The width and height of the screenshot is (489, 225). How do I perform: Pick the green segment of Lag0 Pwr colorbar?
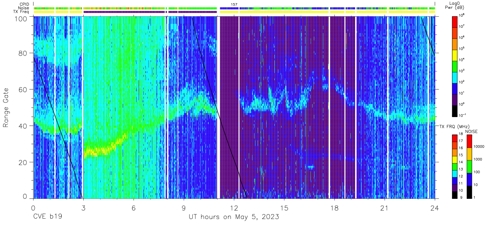tap(454, 65)
